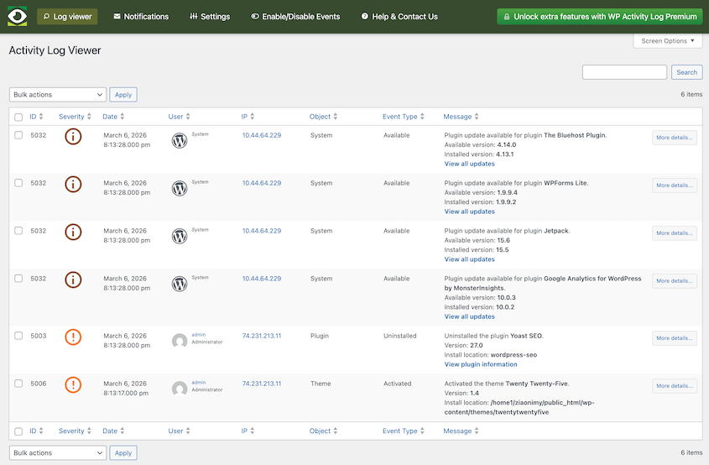Viewport: 709px width, 465px height.
Task: Sort by Event Type using bottom footer arrows
Action: pos(422,431)
